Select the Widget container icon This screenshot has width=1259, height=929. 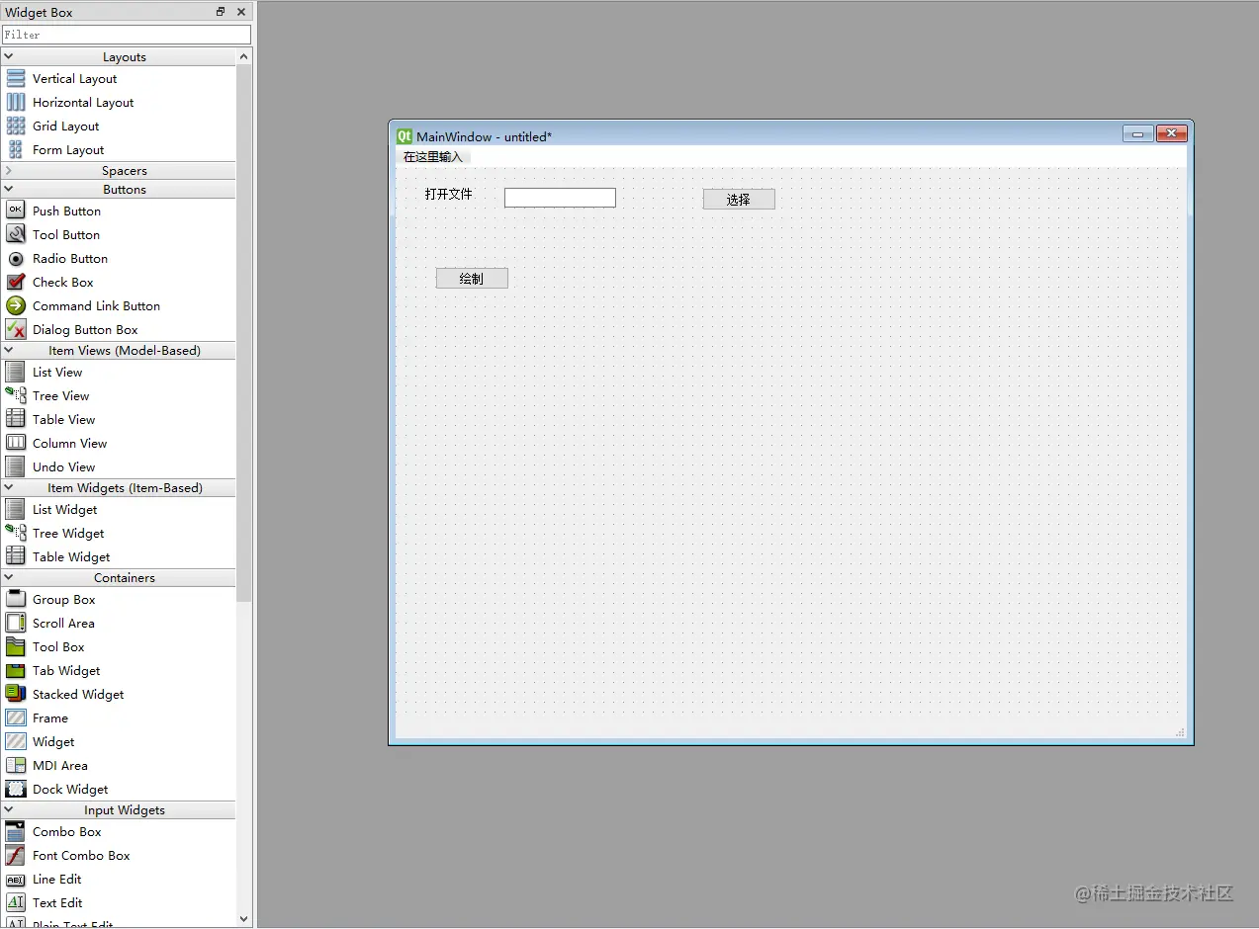pyautogui.click(x=16, y=742)
